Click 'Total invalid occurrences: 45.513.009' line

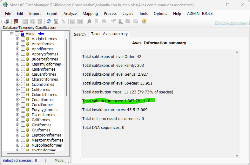pos(115,110)
